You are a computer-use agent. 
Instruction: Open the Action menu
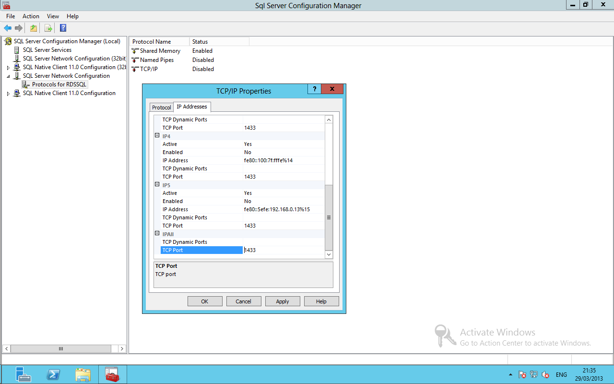click(x=31, y=16)
